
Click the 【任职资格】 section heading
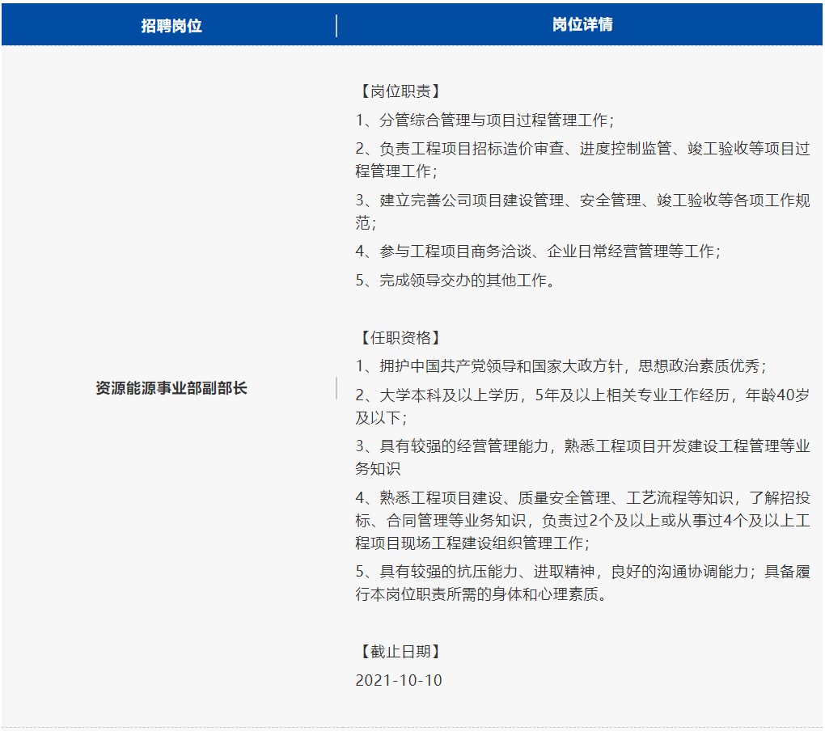[400, 338]
